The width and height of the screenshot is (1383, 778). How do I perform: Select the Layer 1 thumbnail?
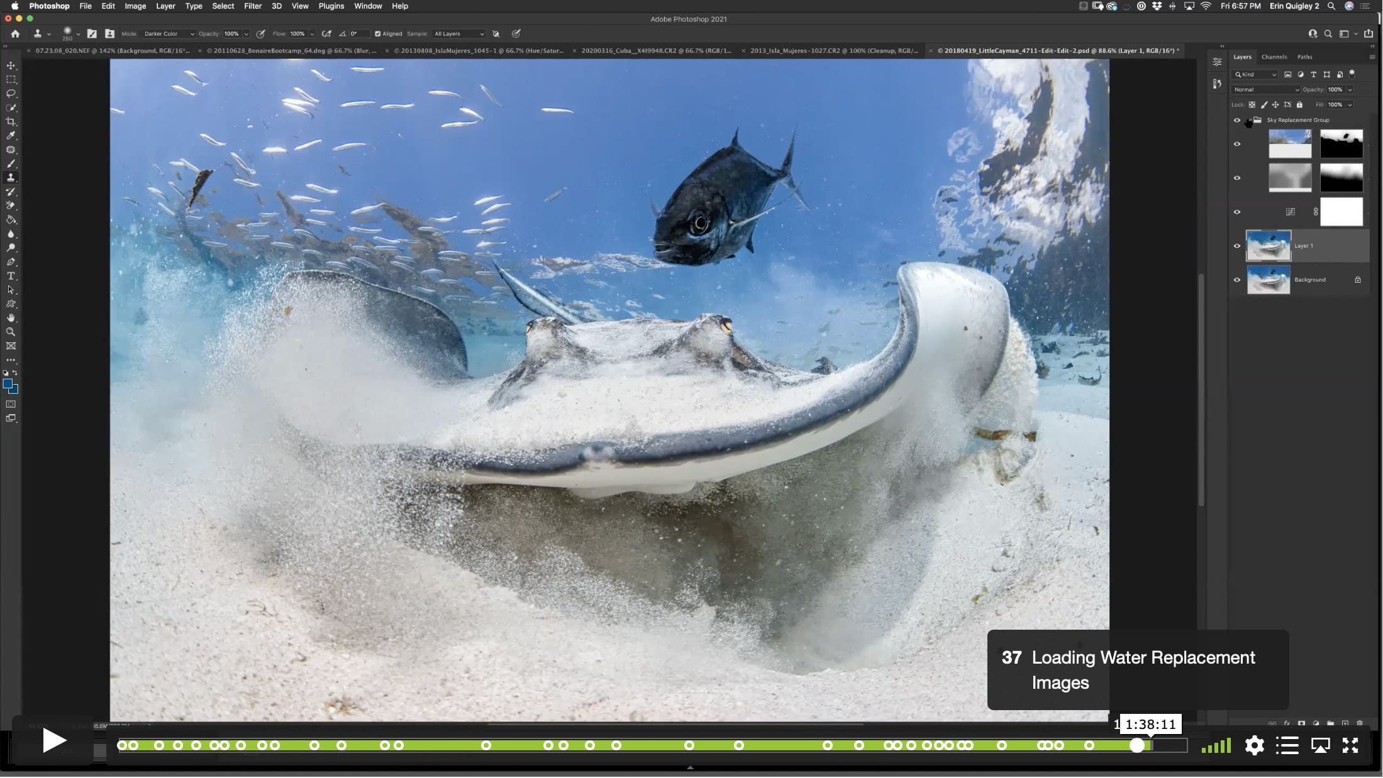[1269, 246]
